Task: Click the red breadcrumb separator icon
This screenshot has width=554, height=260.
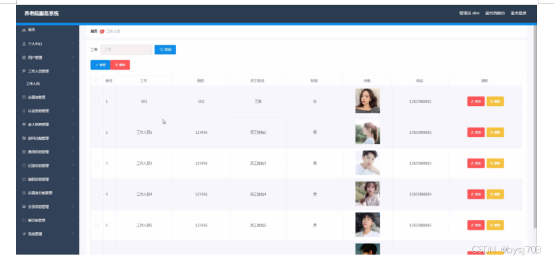Action: [102, 32]
